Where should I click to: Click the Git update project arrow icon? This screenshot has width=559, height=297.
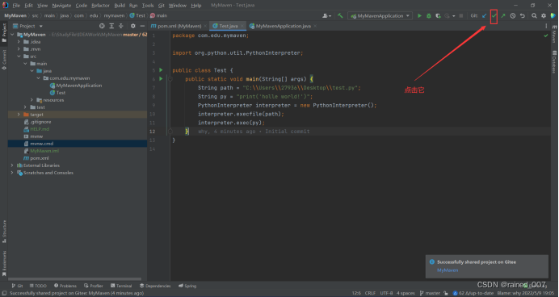pos(484,15)
